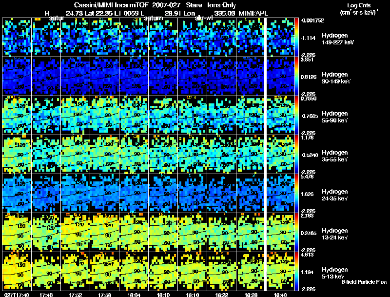Click the Hydrogen 149-227 keV row label

337,39
